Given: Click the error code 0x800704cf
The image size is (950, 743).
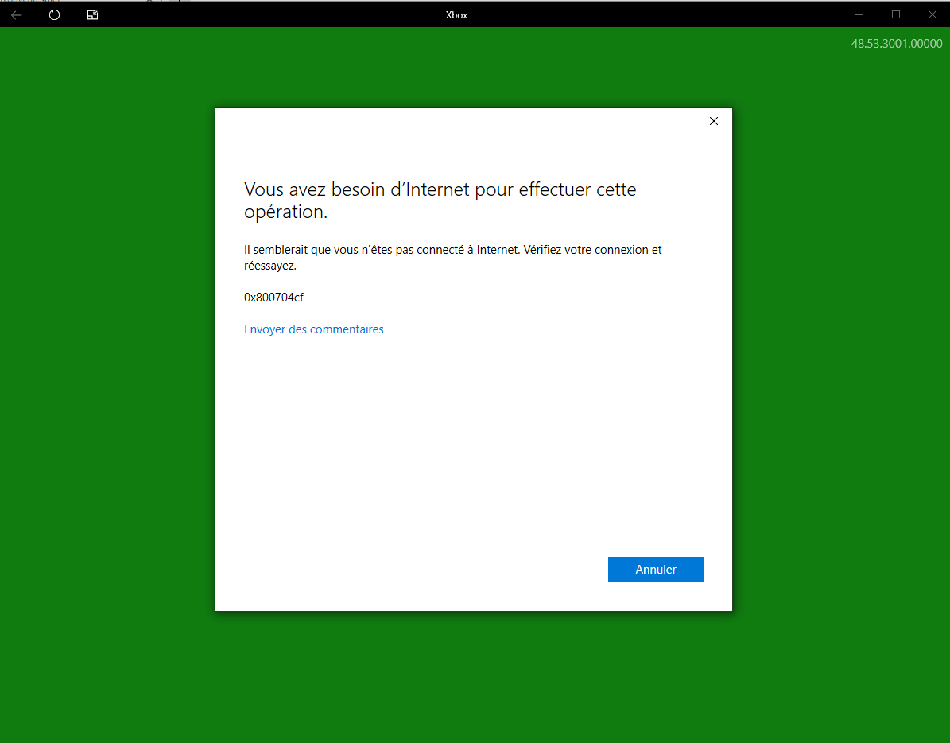Looking at the screenshot, I should point(273,298).
